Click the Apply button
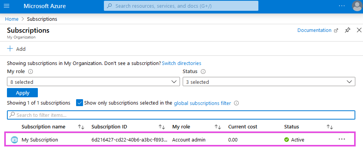Viewport: 363px width, 153px height. pos(22,93)
